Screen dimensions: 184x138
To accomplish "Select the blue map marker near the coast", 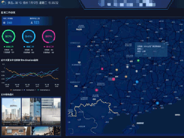I will pyautogui.click(x=157, y=103).
